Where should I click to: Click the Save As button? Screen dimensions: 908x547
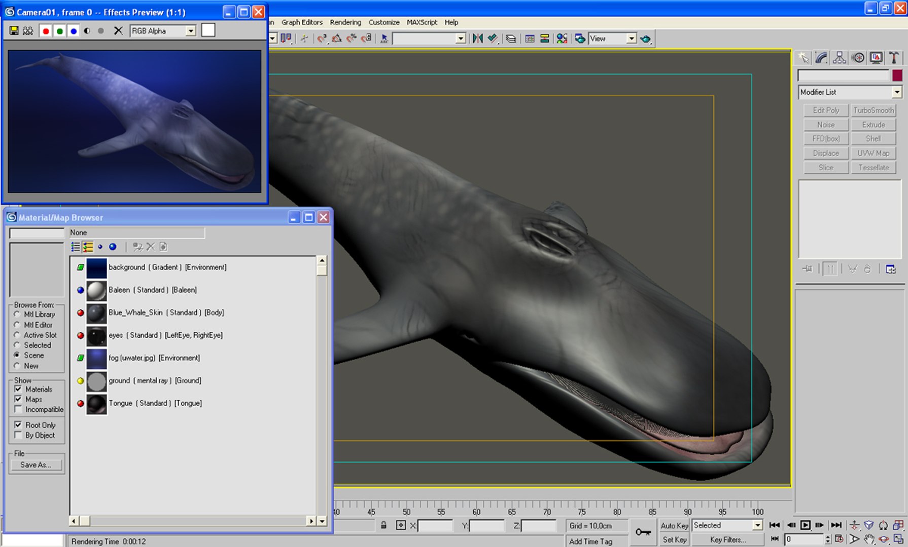tap(36, 465)
